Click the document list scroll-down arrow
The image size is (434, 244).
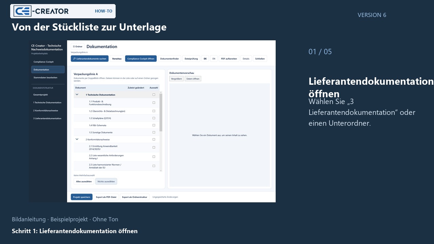(161, 170)
